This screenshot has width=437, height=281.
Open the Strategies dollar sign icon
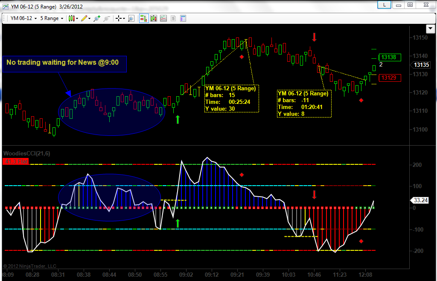point(173,18)
